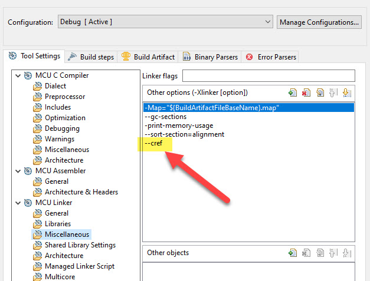Screen dimensions: 370x281
Task: Switch to the Build Artifact tab
Action: coord(148,57)
